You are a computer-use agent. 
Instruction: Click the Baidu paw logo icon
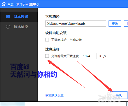pos(4,4)
